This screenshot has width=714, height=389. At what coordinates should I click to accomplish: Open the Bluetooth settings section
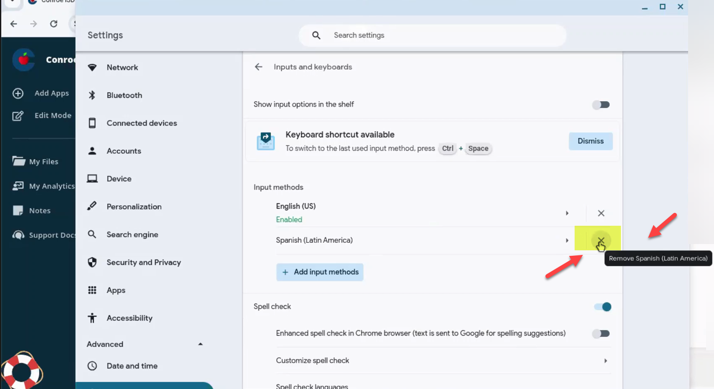pyautogui.click(x=124, y=95)
